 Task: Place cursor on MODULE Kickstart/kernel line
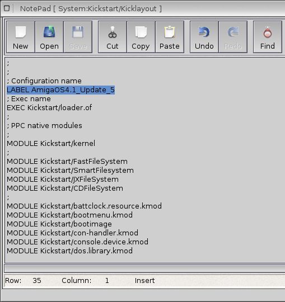pos(51,144)
